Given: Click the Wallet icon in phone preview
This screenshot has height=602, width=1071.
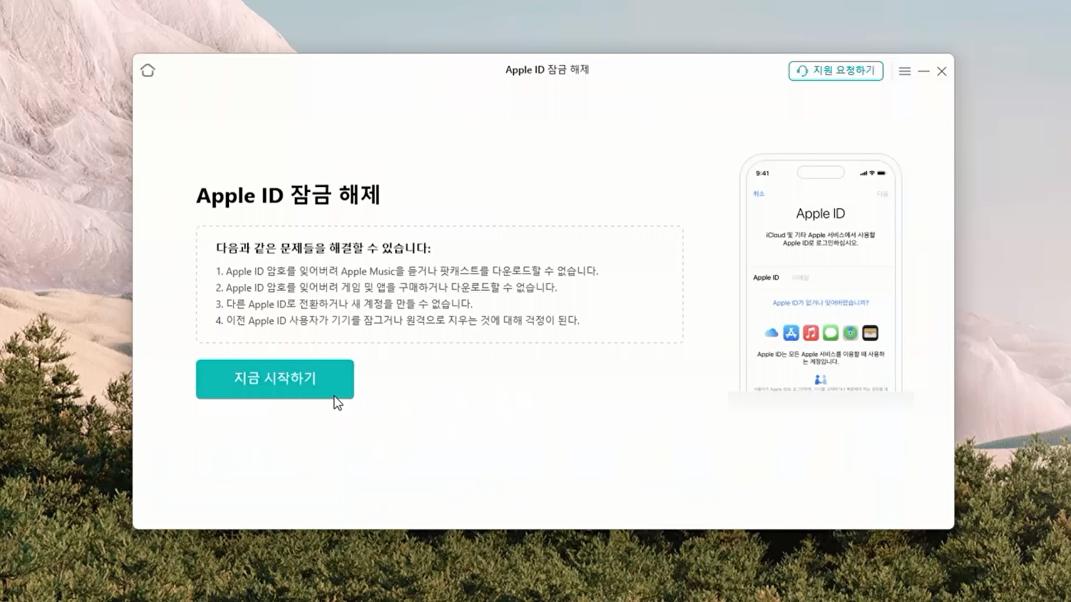Looking at the screenshot, I should [x=870, y=333].
